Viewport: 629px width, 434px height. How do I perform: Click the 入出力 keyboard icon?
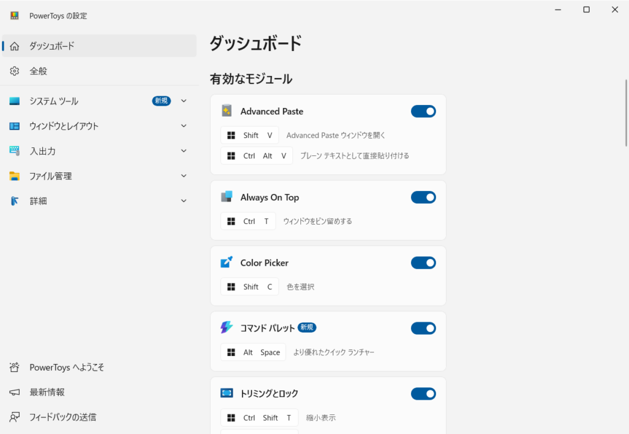pos(15,151)
